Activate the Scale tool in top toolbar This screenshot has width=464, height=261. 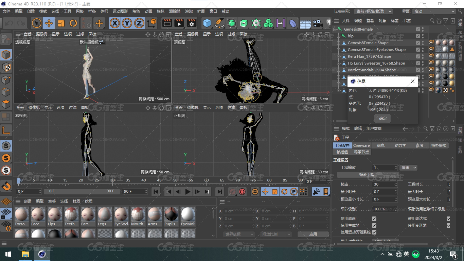[61, 23]
